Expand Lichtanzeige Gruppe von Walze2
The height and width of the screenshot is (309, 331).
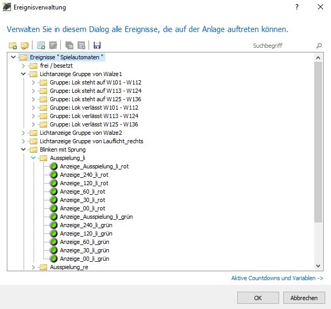23,133
